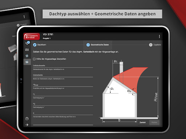Select the VDI sidebar icon

[x=27, y=62]
